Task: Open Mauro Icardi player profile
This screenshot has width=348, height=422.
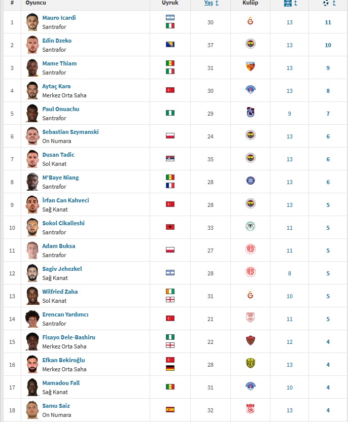Action: (x=59, y=18)
